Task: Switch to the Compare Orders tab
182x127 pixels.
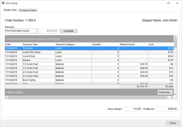Action: click(x=28, y=10)
